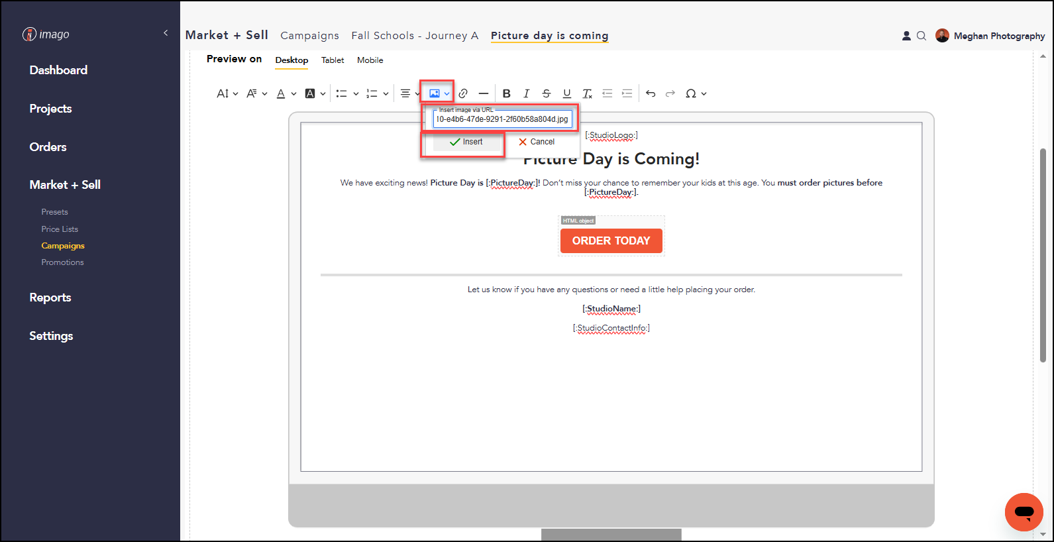
Task: Click the [:StudioName:] placeholder text
Action: 611,309
